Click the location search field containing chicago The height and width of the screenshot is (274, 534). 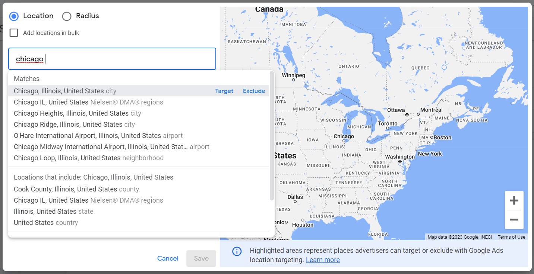112,59
